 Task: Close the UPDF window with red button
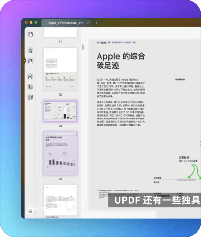coord(26,22)
